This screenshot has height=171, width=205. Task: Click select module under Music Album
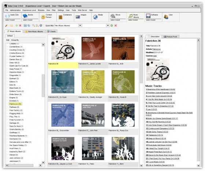tap(133, 20)
